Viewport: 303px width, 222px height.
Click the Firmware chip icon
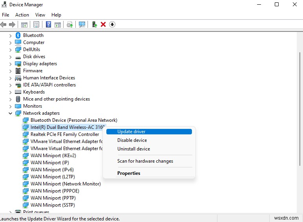[18, 71]
